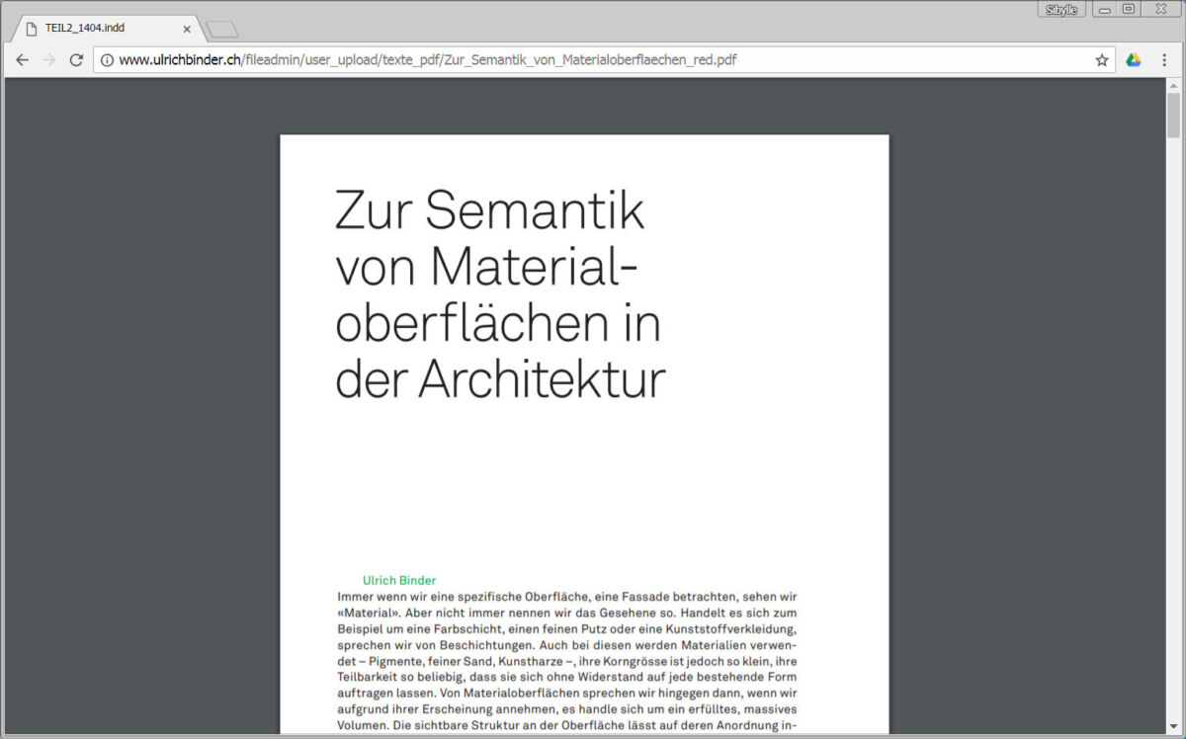The image size is (1186, 739).
Task: Minimize the browser window
Action: (x=1104, y=10)
